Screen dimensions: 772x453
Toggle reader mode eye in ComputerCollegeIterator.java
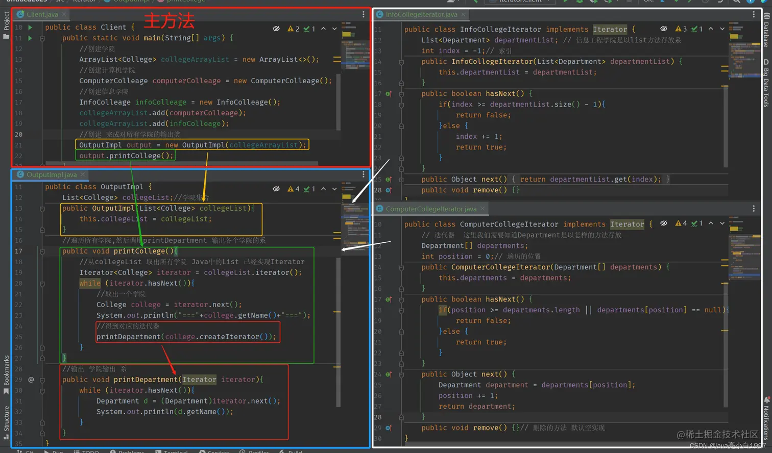pyautogui.click(x=663, y=223)
